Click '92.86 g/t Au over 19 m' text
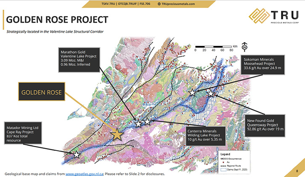The image size is (305, 177). click(265, 129)
